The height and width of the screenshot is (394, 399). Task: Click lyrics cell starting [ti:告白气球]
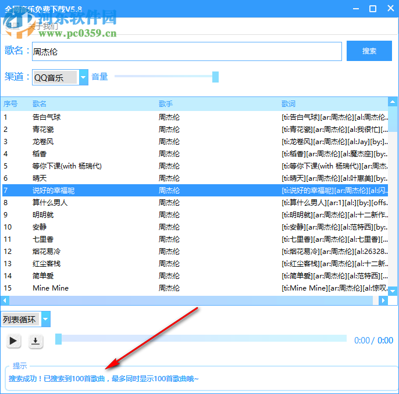(x=334, y=117)
